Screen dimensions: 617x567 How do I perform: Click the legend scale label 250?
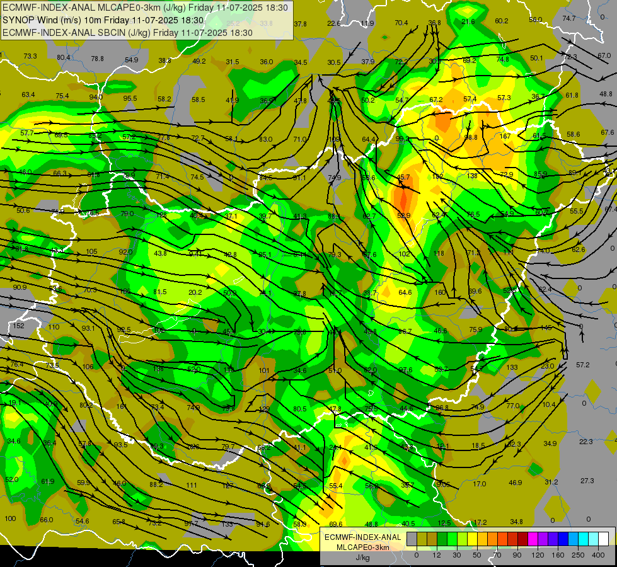[x=578, y=555]
